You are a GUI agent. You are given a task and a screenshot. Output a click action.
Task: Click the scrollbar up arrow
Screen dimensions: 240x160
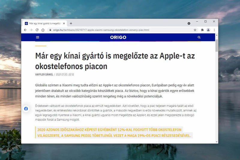(x=217, y=35)
